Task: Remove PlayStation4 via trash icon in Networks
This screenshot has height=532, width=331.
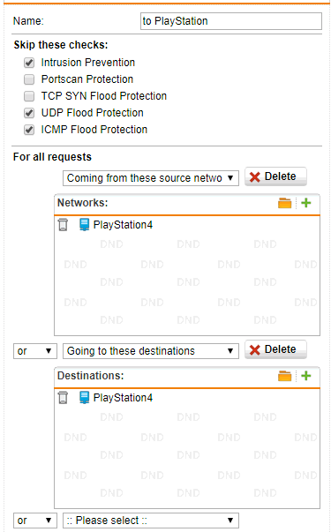Action: tap(63, 225)
